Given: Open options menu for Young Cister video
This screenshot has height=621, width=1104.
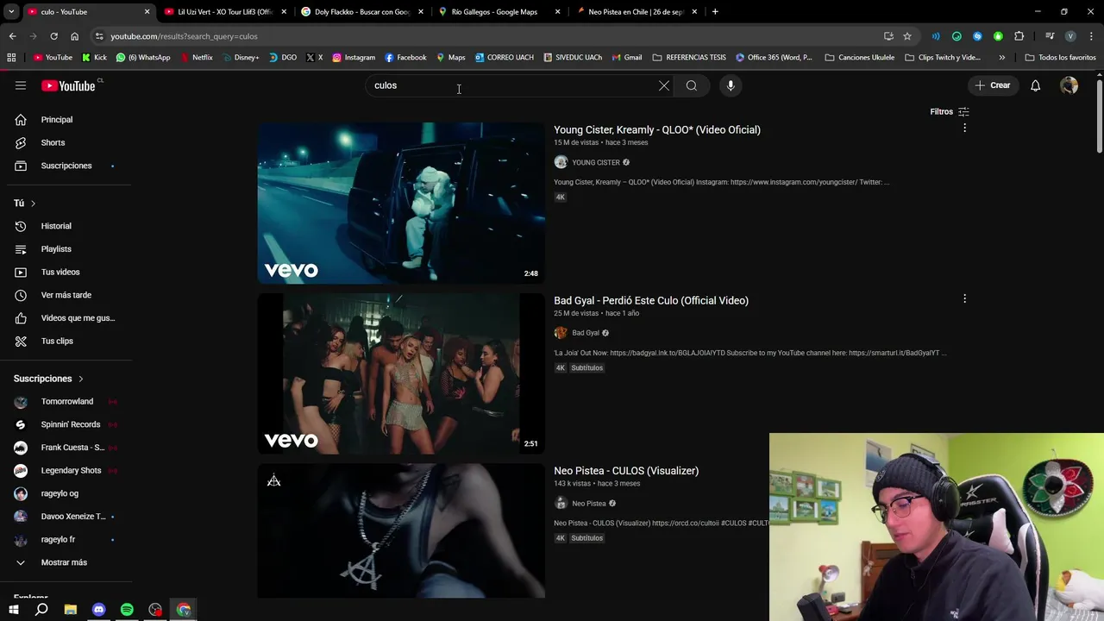Looking at the screenshot, I should (x=964, y=128).
